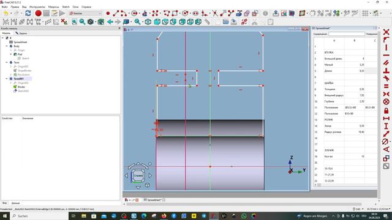Open the Sketch menu
392x220 pixels.
[x=66, y=7]
